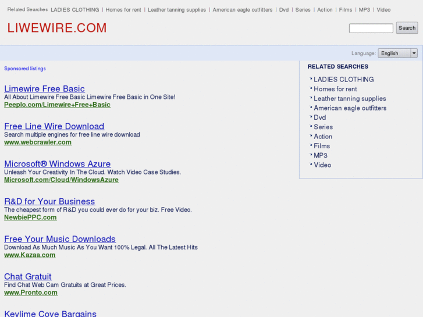Open the Keylime Cove Bargains ad
Image resolution: width=423 pixels, height=317 pixels.
tap(50, 314)
